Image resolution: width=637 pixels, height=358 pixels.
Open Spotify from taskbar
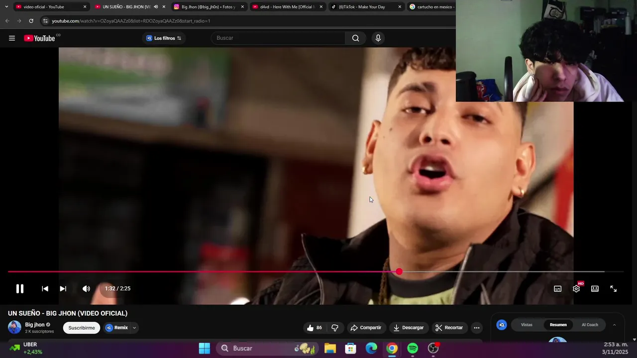tap(413, 348)
